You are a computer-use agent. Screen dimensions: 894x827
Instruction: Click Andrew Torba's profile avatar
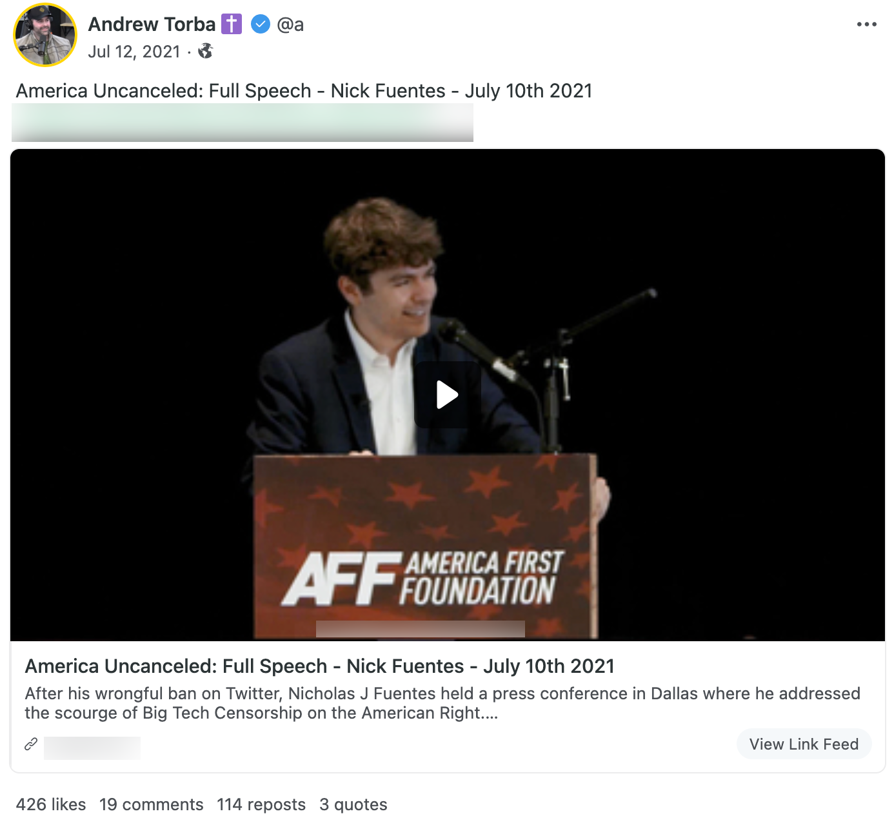click(45, 35)
